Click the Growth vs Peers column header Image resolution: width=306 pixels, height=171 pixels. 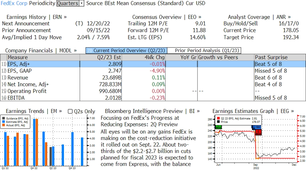point(226,57)
